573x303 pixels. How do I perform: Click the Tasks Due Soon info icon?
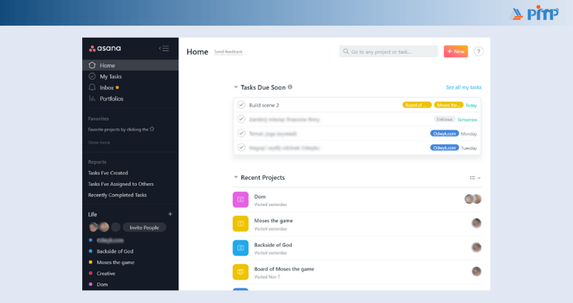pyautogui.click(x=290, y=87)
